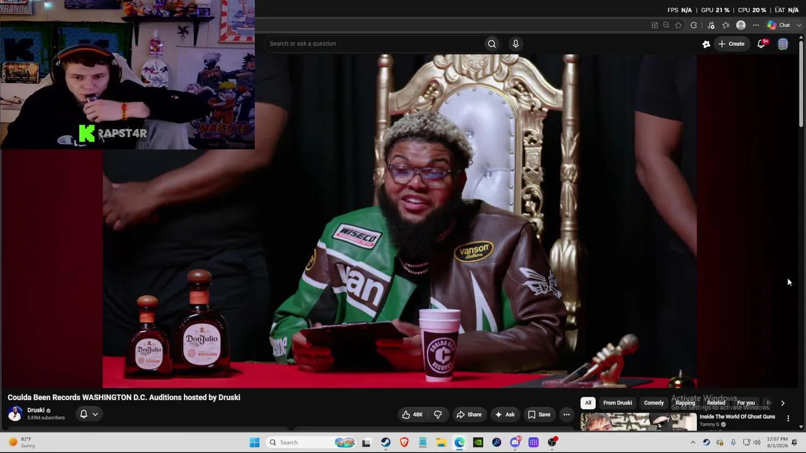Click the Ask button under the video
This screenshot has width=806, height=453.
pyautogui.click(x=505, y=415)
